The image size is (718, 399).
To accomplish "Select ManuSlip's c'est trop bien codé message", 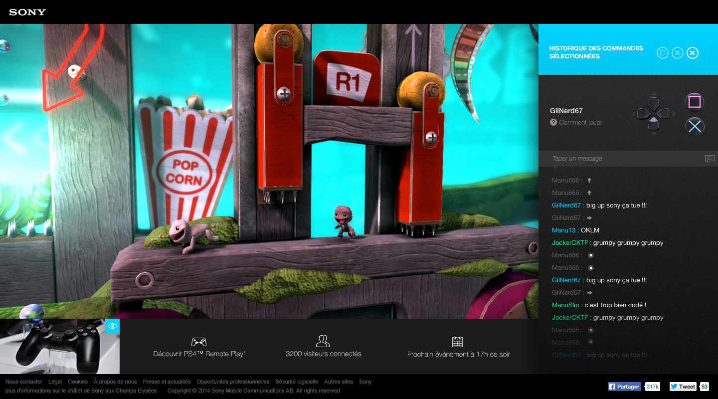I will point(599,305).
